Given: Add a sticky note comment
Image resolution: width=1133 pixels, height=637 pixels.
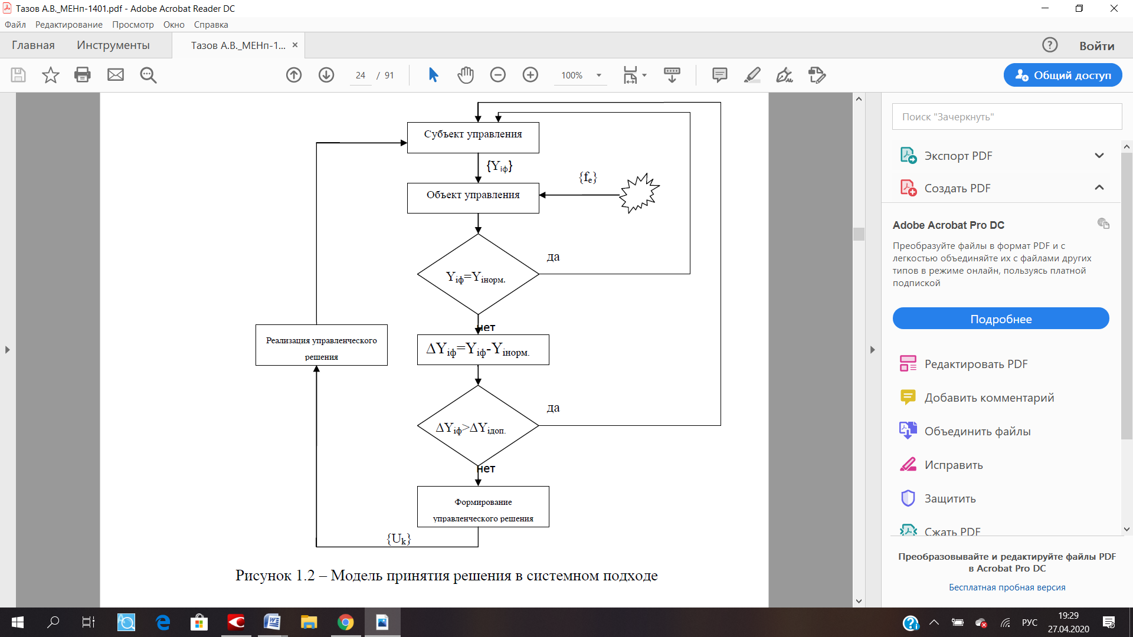Looking at the screenshot, I should (720, 75).
